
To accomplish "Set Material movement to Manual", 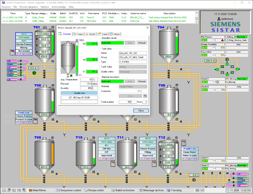I will tap(142, 81).
